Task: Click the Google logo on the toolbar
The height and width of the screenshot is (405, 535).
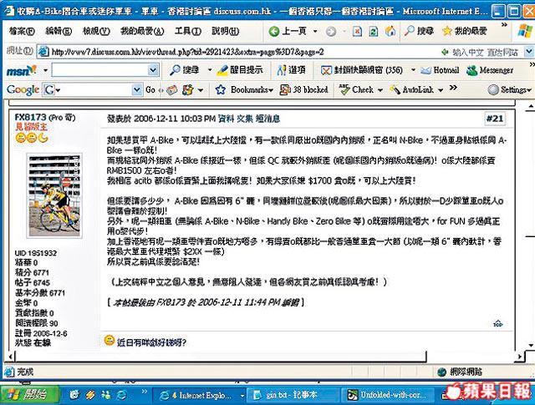Action: pyautogui.click(x=23, y=90)
